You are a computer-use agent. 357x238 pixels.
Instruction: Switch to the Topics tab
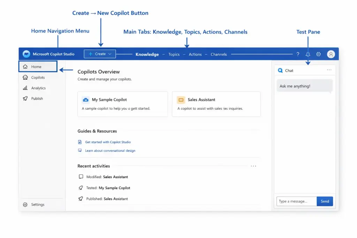point(174,54)
